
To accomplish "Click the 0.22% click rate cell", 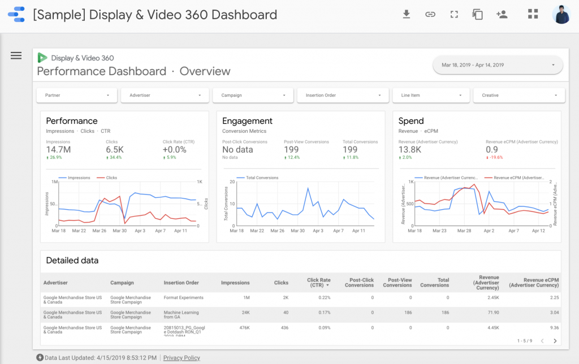I will 324,297.
